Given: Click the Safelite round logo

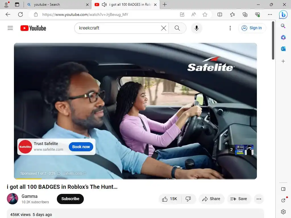Looking at the screenshot, I should pos(25,147).
